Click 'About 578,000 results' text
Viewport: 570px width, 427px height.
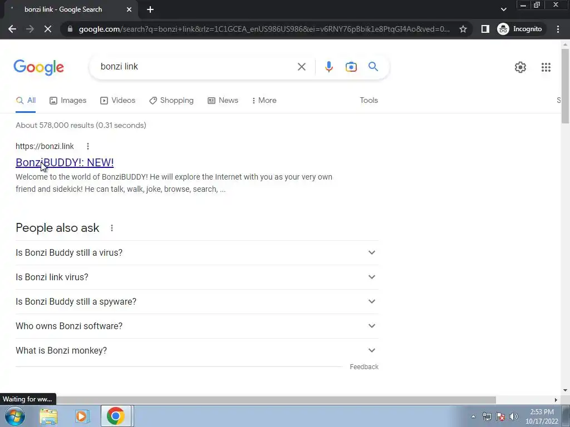click(x=55, y=125)
